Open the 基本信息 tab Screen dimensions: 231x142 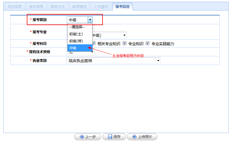(x=36, y=6)
